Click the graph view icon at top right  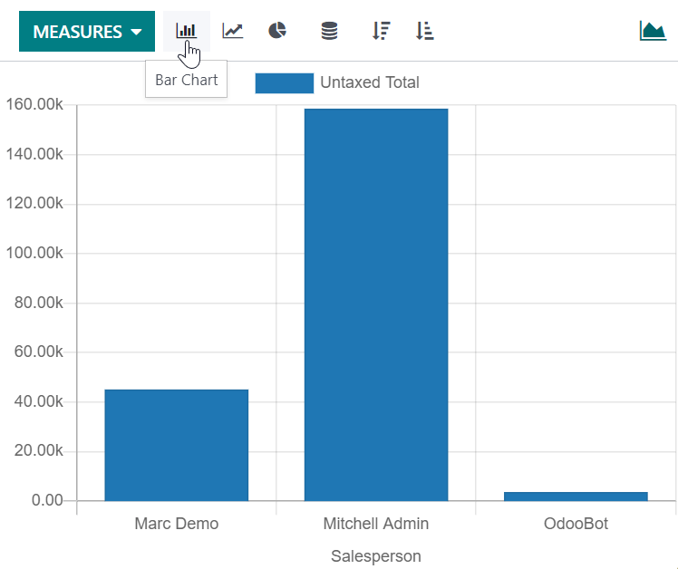click(653, 31)
